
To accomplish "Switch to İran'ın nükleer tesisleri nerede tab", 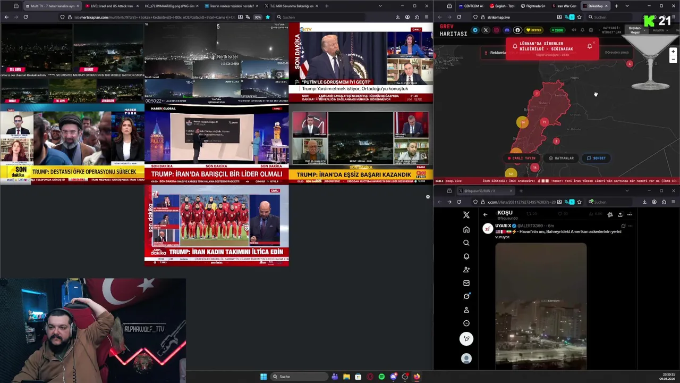I will [231, 6].
